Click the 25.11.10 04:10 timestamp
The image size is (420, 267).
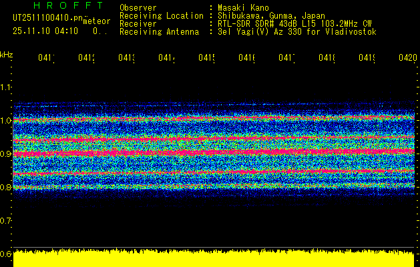pos(45,31)
